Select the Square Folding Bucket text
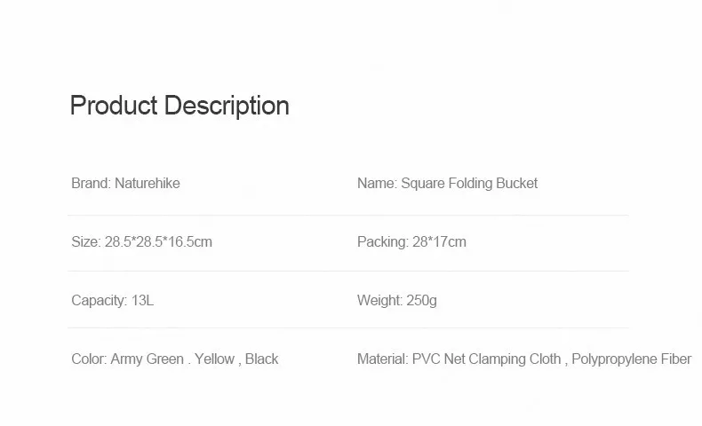This screenshot has width=702, height=426. [x=469, y=184]
